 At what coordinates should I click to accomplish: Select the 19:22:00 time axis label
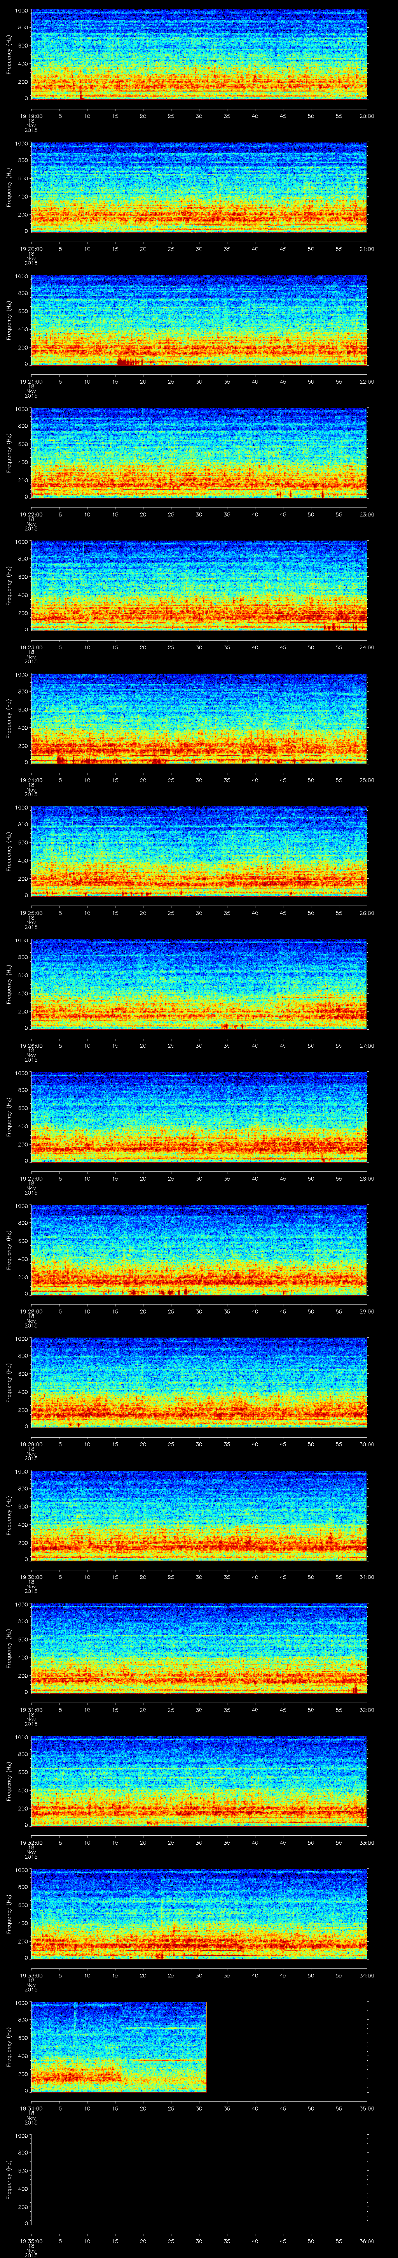(31, 514)
